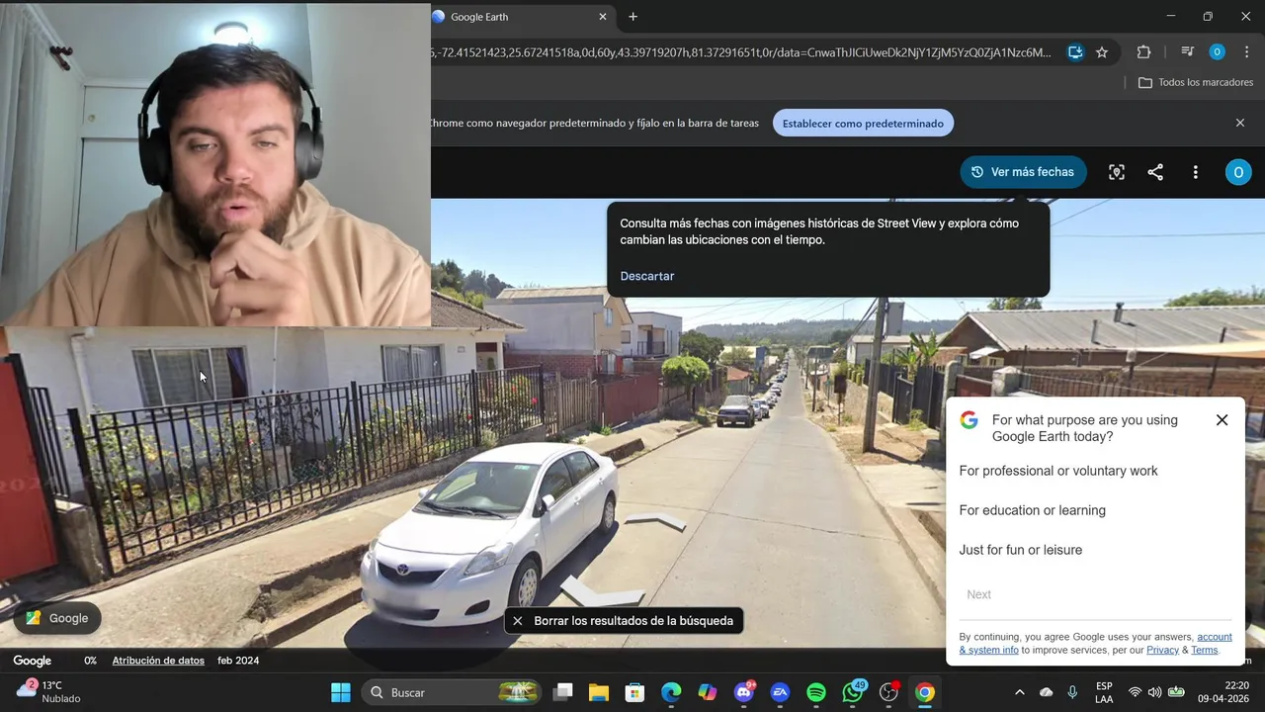Click Establecer como predeterminado button
The height and width of the screenshot is (712, 1265).
863,124
